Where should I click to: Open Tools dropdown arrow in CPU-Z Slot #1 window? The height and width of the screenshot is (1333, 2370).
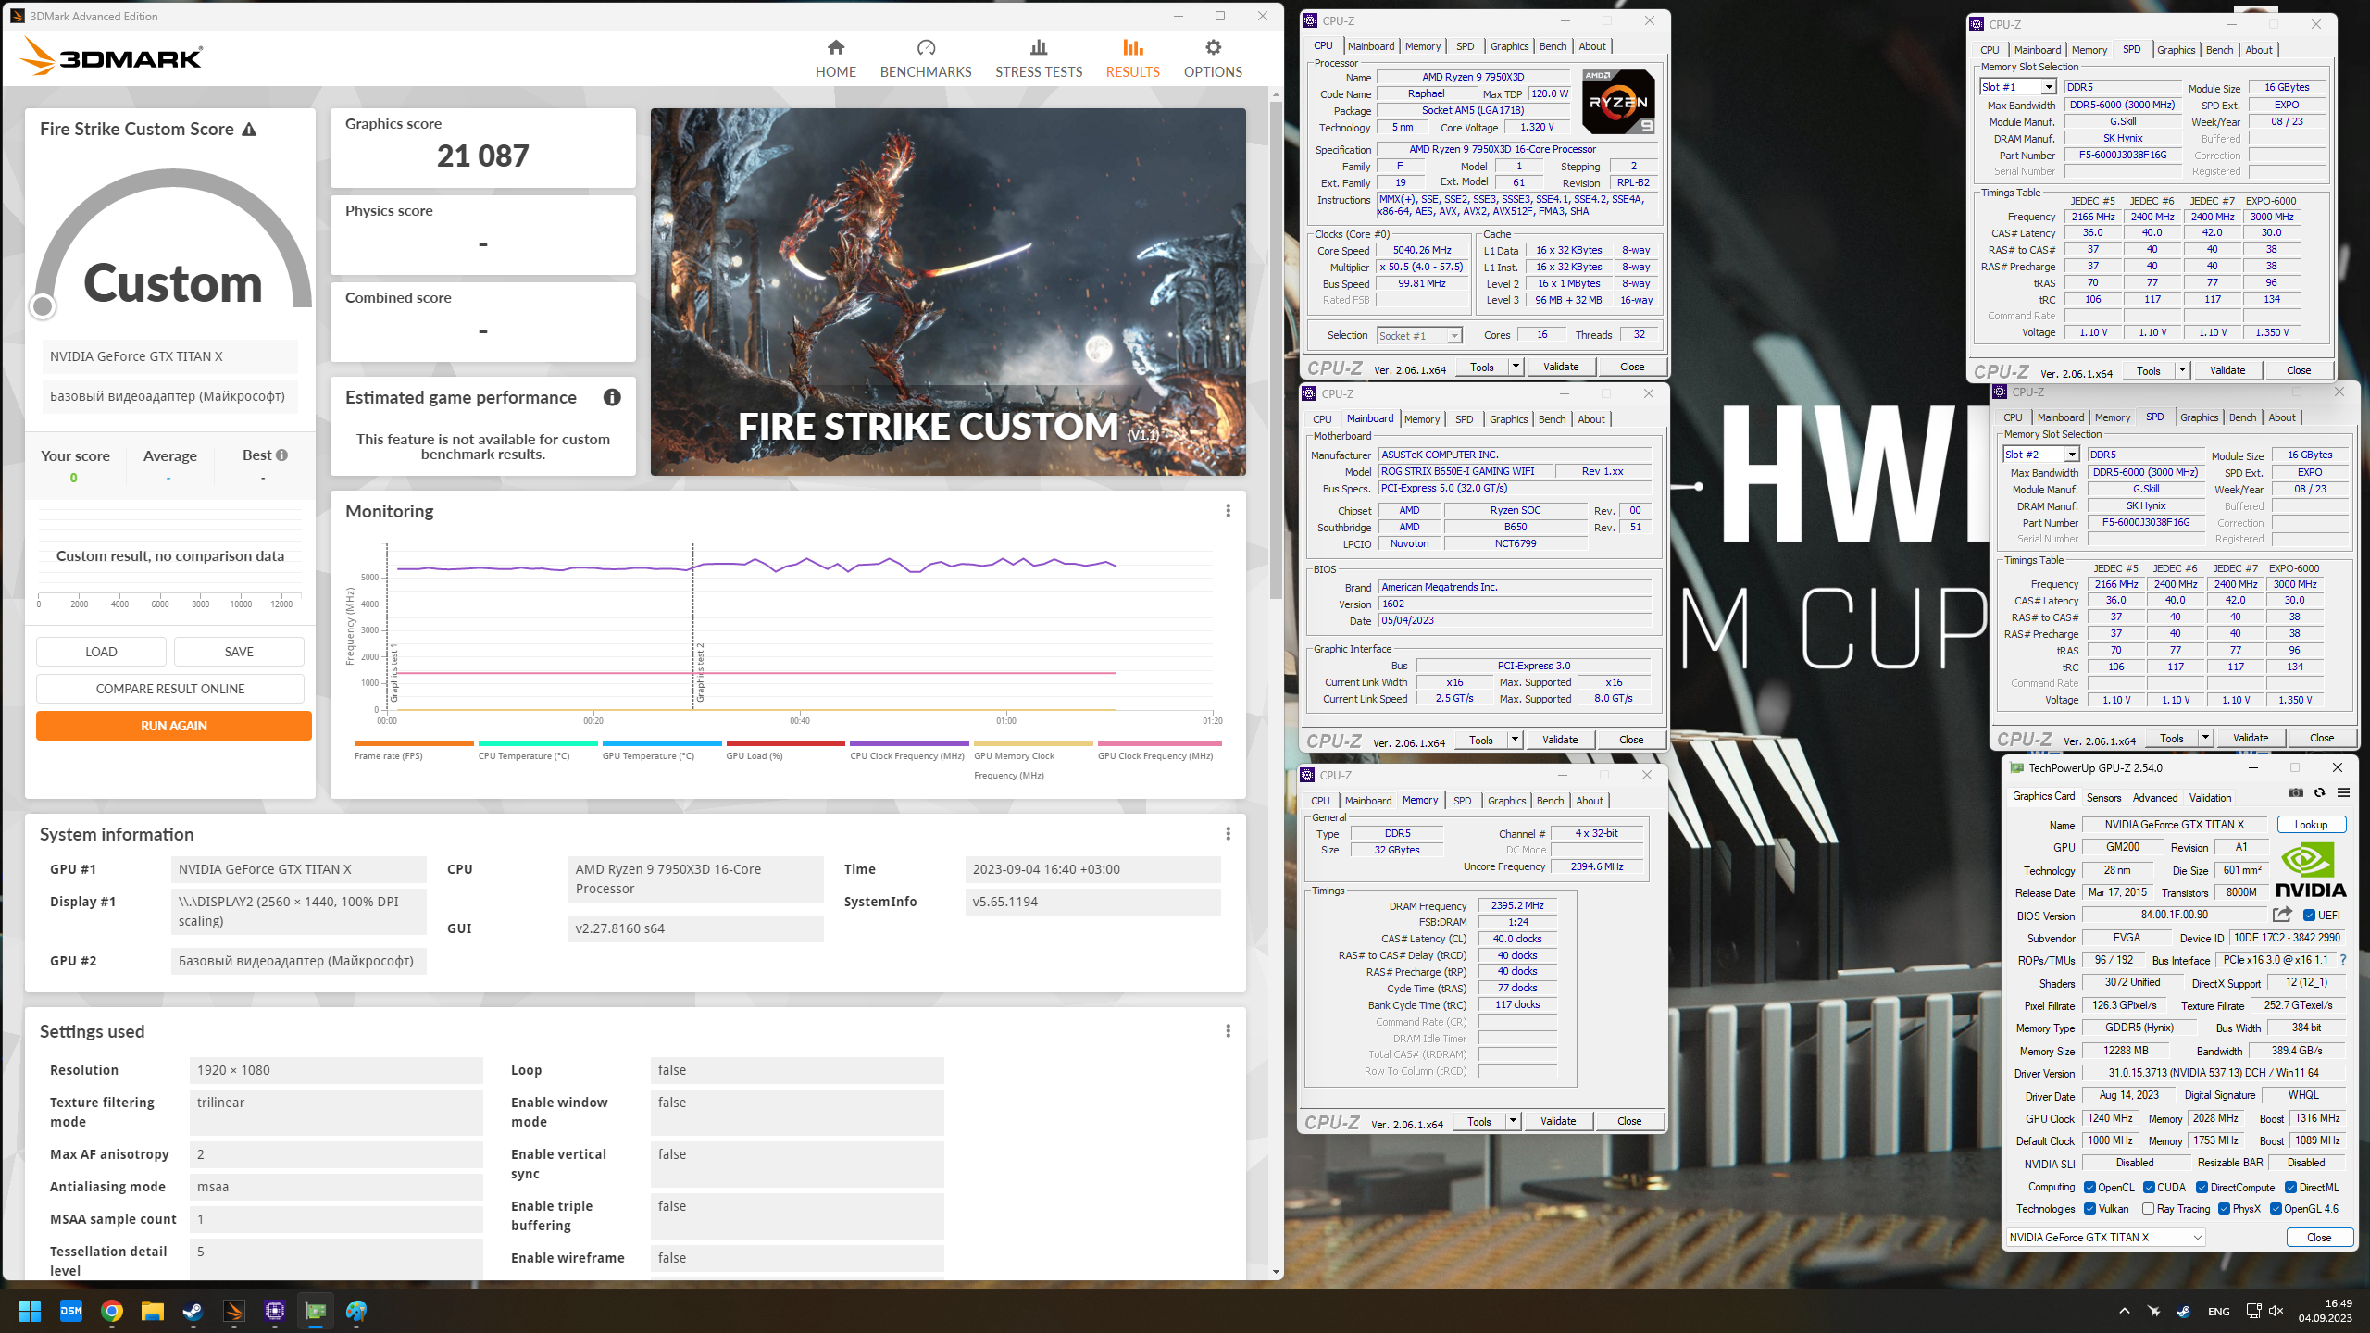[2182, 370]
